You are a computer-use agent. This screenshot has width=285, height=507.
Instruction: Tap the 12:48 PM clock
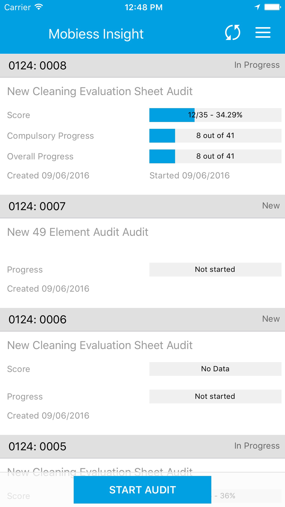click(143, 7)
